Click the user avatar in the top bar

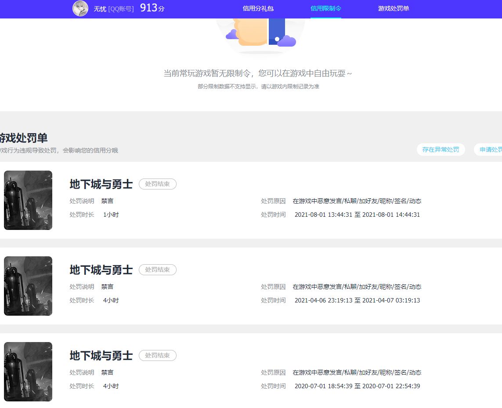click(x=80, y=9)
